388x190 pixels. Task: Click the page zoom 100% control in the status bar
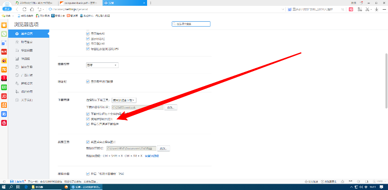(x=380, y=181)
